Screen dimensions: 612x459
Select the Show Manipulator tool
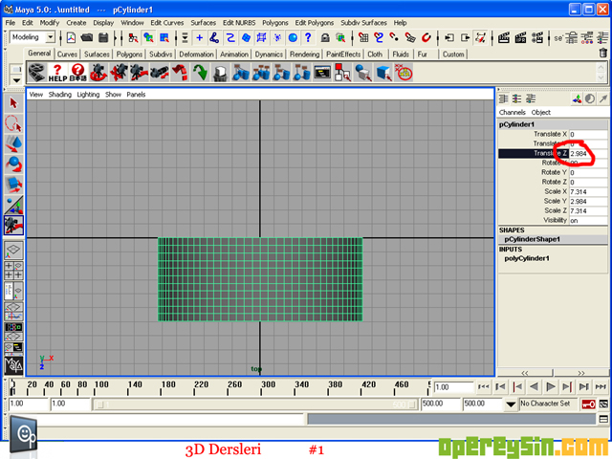click(x=13, y=205)
